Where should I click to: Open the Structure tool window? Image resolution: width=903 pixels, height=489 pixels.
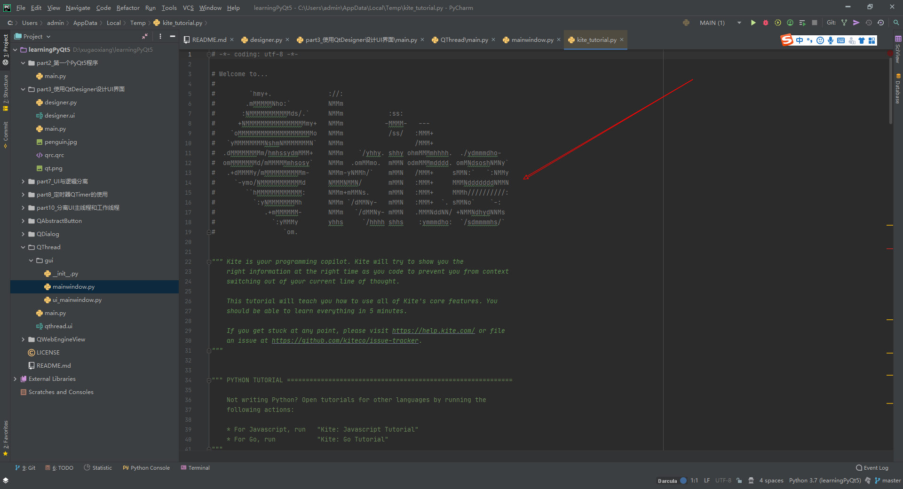(6, 93)
